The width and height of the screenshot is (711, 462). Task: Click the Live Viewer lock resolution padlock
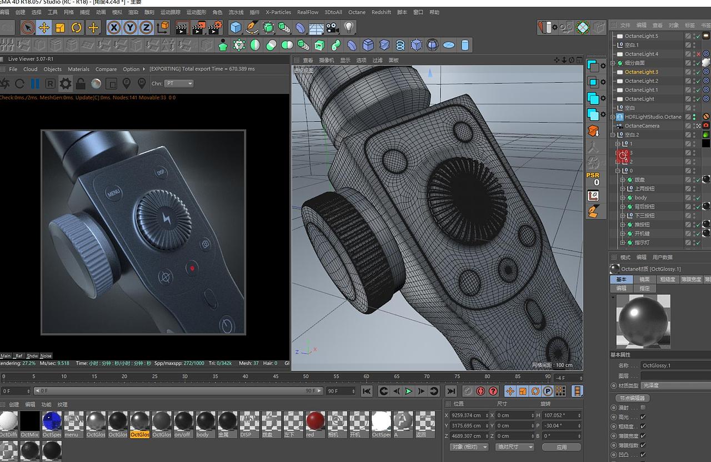tap(81, 83)
